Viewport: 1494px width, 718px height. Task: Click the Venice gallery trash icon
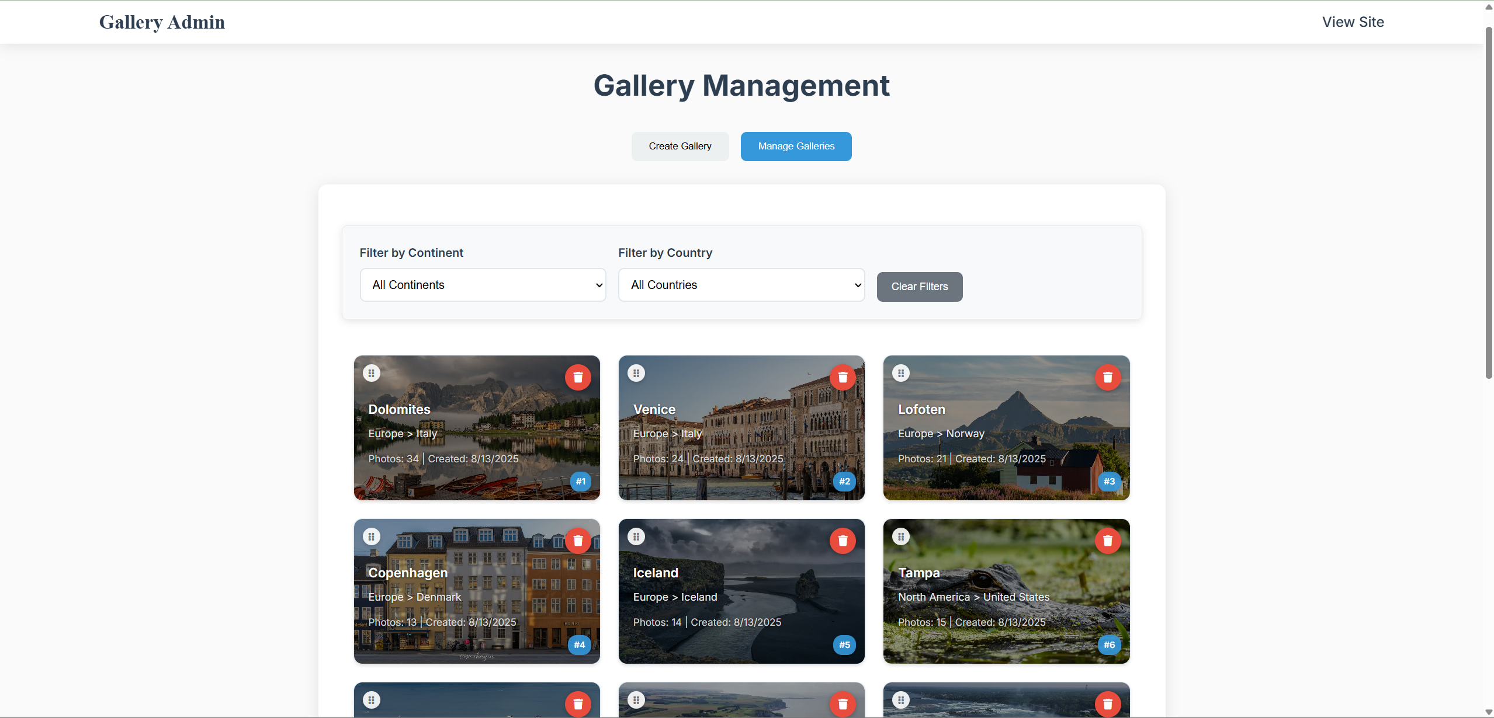point(842,377)
